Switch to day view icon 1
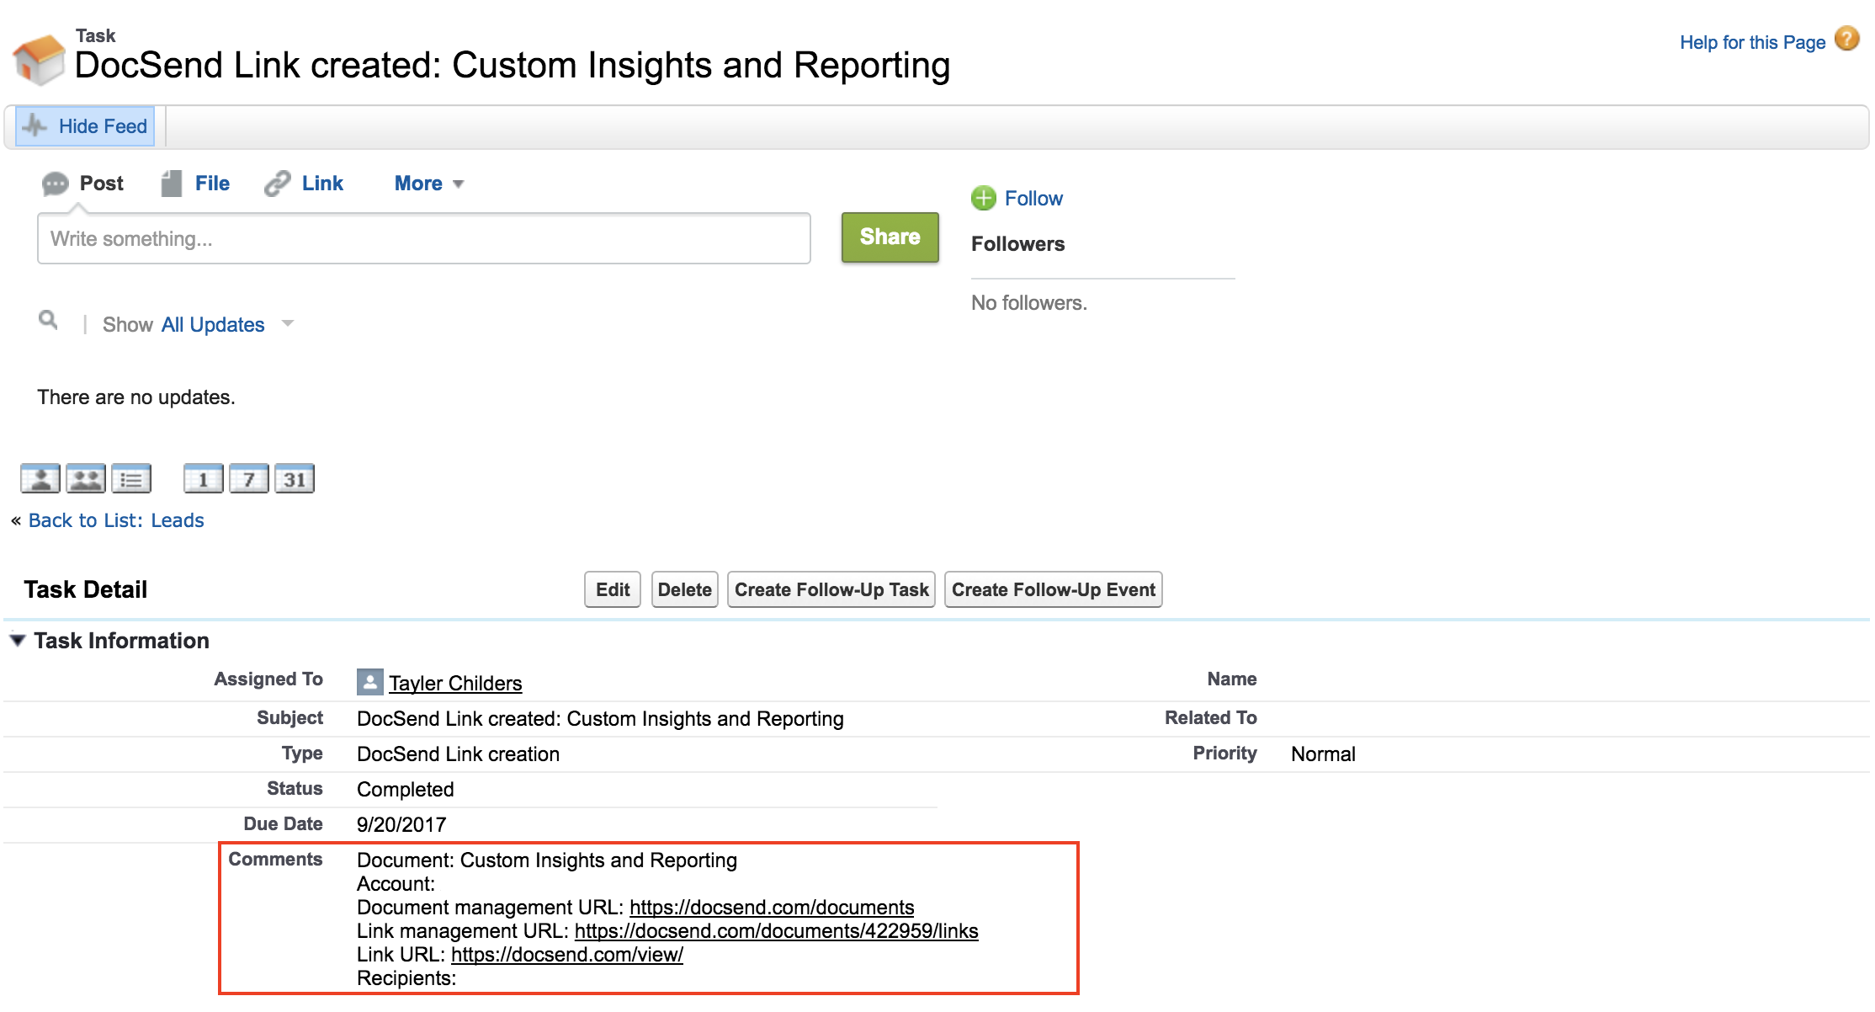 click(204, 478)
